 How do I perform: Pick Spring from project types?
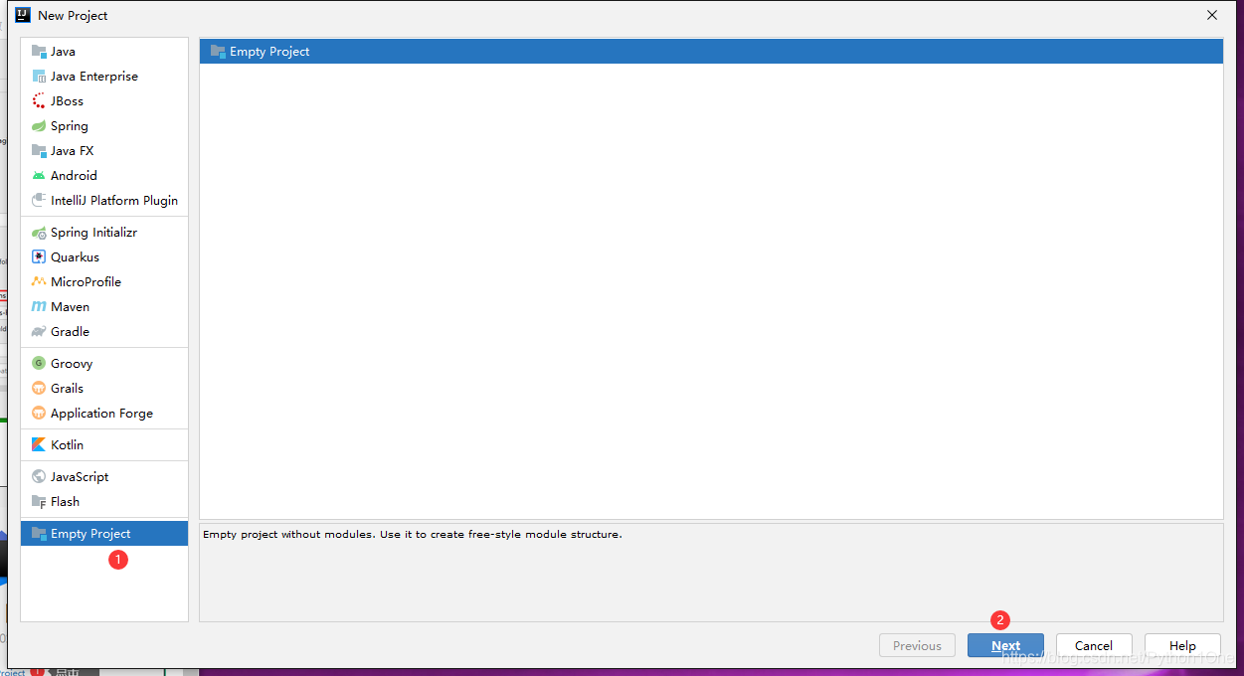point(104,126)
